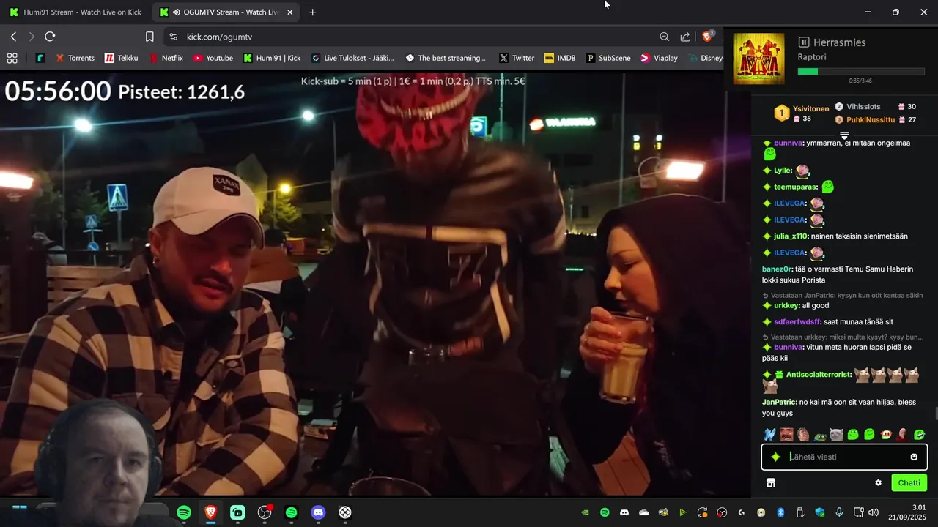This screenshot has width=938, height=527.
Task: Seek in the song progress bar
Action: (861, 72)
